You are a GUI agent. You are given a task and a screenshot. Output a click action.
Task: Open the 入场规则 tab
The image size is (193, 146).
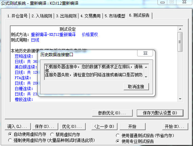point(42,16)
